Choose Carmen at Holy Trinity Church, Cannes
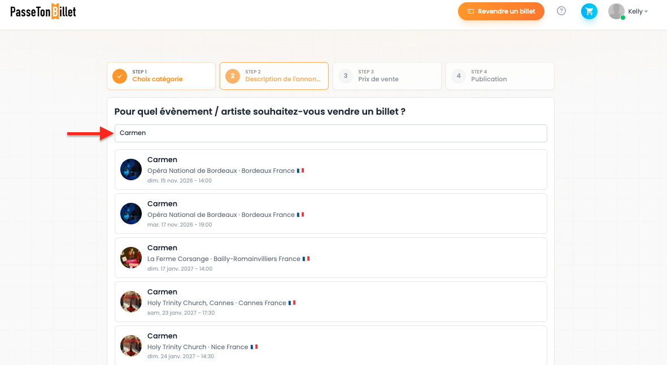Image resolution: width=667 pixels, height=365 pixels. click(x=330, y=302)
